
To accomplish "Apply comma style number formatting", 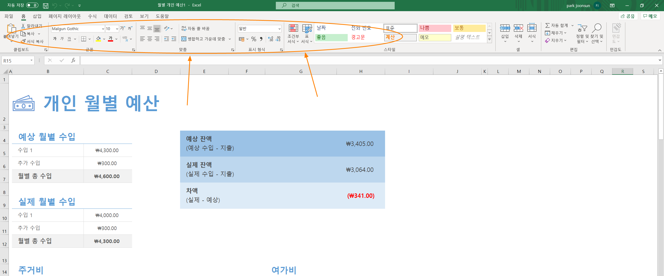I will pyautogui.click(x=261, y=39).
